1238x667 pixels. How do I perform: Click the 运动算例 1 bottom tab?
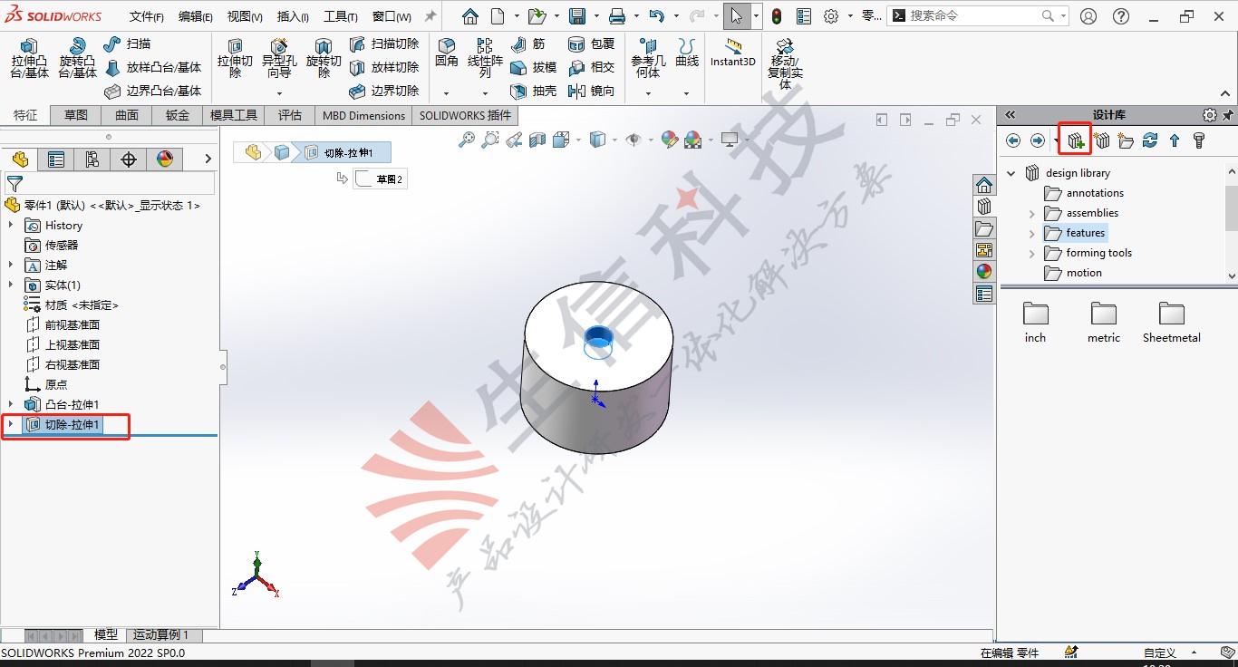click(x=161, y=635)
